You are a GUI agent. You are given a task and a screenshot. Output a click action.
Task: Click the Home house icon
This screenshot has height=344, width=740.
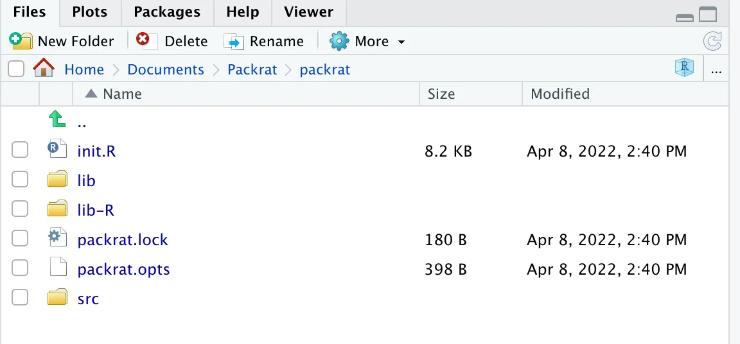43,69
